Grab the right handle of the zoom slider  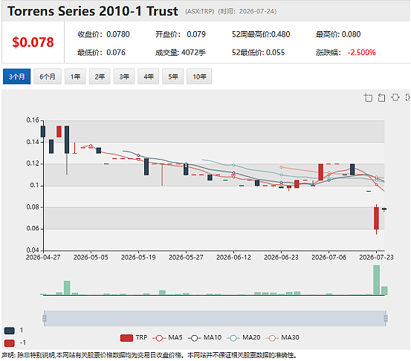[x=386, y=319]
